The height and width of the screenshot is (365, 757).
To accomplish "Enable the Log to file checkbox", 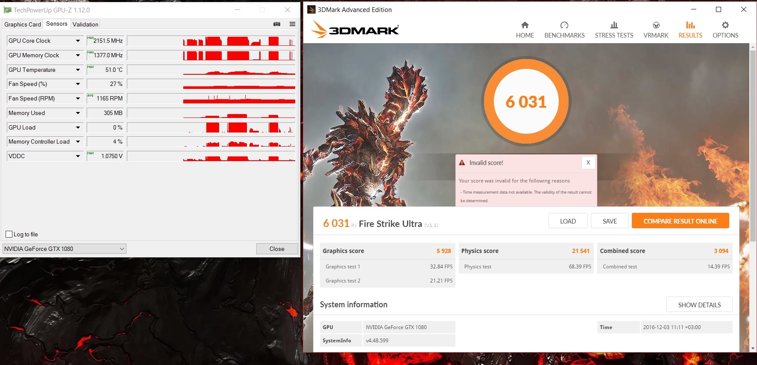I will coord(9,234).
